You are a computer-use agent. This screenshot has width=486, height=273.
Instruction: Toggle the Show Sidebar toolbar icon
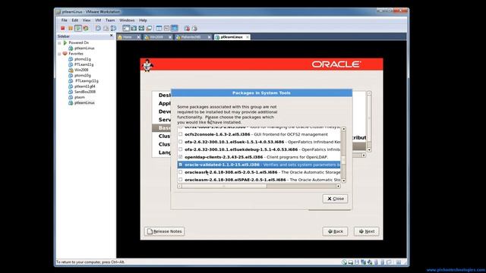(126, 28)
